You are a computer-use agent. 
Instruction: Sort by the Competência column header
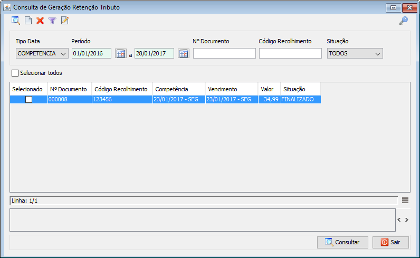(179, 89)
